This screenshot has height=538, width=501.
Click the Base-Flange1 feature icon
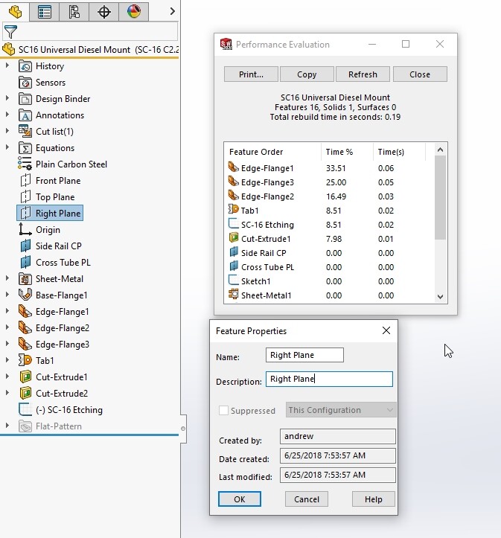[25, 295]
